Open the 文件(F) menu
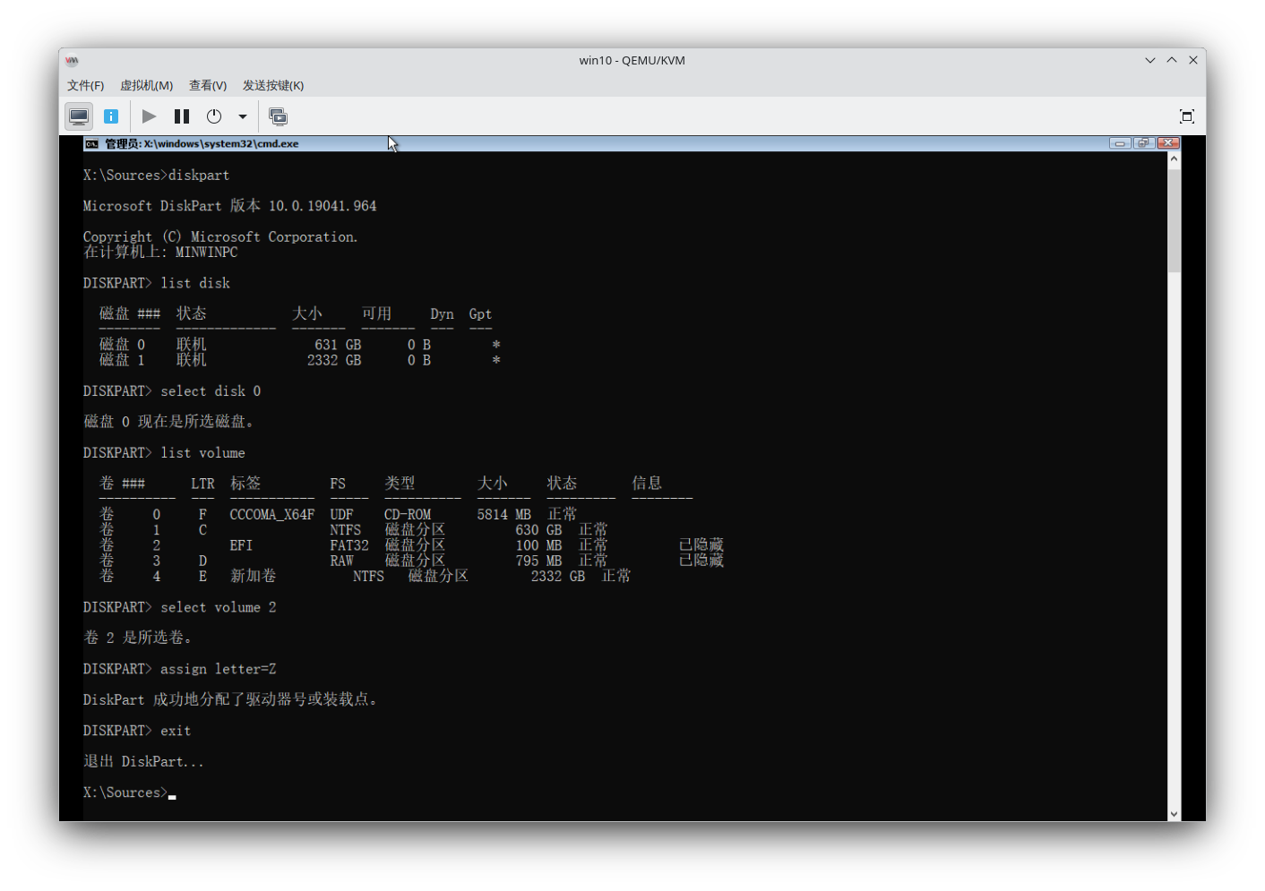 (x=85, y=85)
